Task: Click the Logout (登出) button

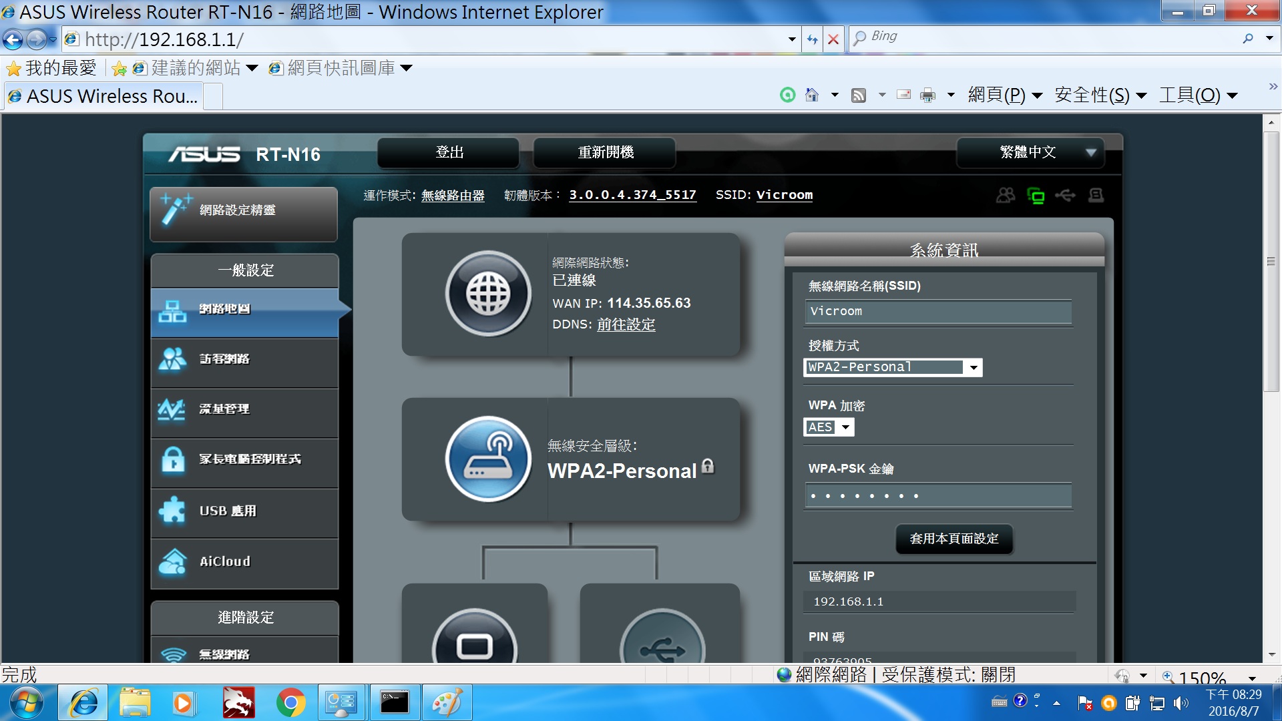Action: tap(449, 153)
